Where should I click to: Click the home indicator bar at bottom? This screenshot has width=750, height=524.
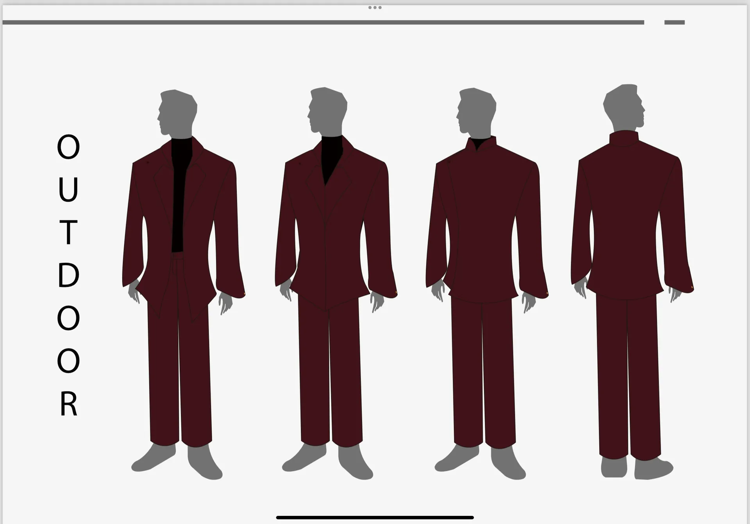[375, 517]
